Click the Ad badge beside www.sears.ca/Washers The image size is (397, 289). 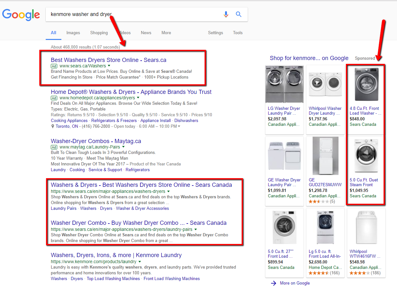[x=54, y=66]
